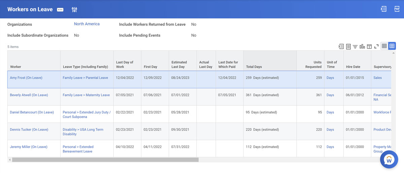
Task: Select the 04/10/2022 last day of work cell
Action: 127,148
